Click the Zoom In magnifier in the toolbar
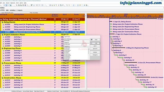The width and height of the screenshot is (164, 92). 67,5
